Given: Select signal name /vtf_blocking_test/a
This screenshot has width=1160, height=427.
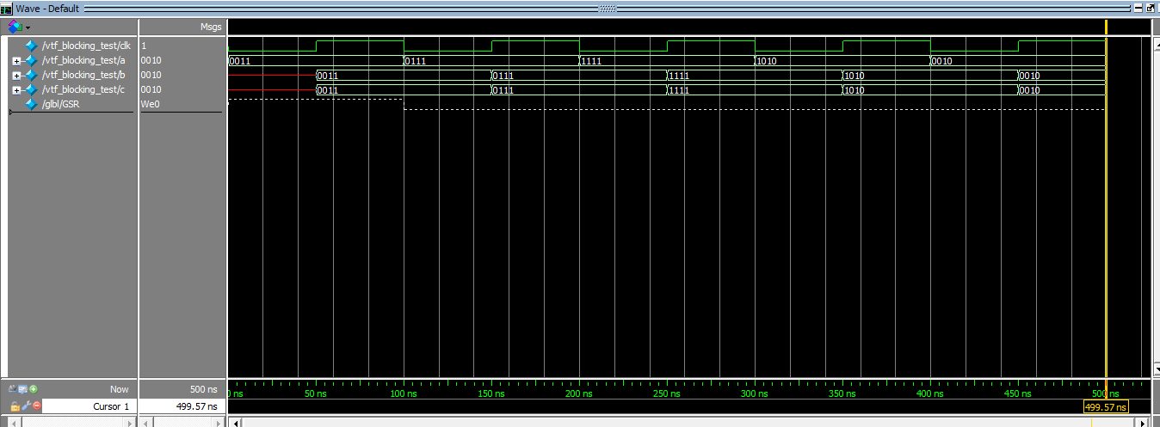Looking at the screenshot, I should [x=83, y=61].
